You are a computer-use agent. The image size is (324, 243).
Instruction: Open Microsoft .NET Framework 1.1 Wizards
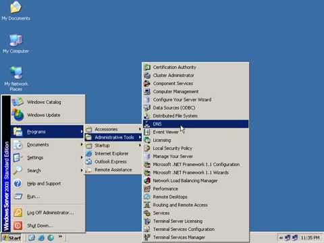coord(196,172)
